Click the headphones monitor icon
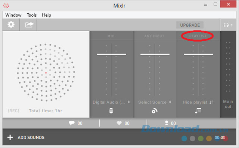The image size is (239, 148). click(x=226, y=25)
